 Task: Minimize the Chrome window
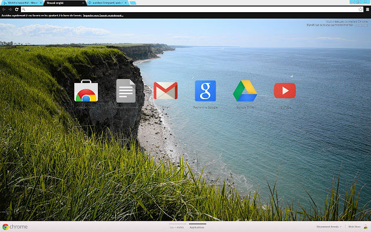pyautogui.click(x=352, y=2)
